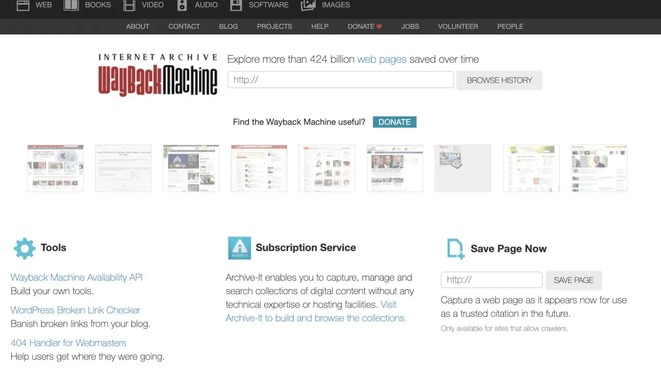
Task: Open the WordPress Broken Link Checker link
Action: tap(75, 310)
